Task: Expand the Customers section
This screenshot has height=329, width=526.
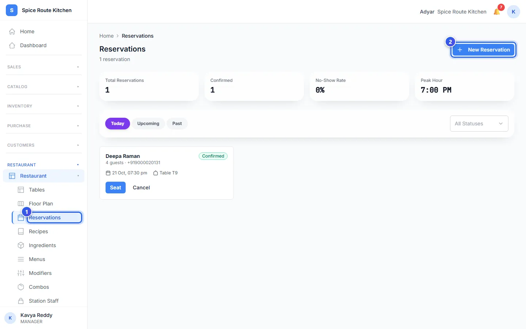Action: click(44, 145)
